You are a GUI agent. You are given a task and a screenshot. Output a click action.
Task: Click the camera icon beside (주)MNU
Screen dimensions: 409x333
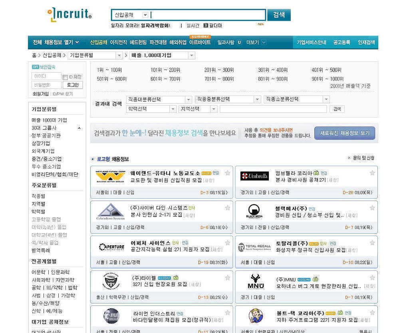316,280
